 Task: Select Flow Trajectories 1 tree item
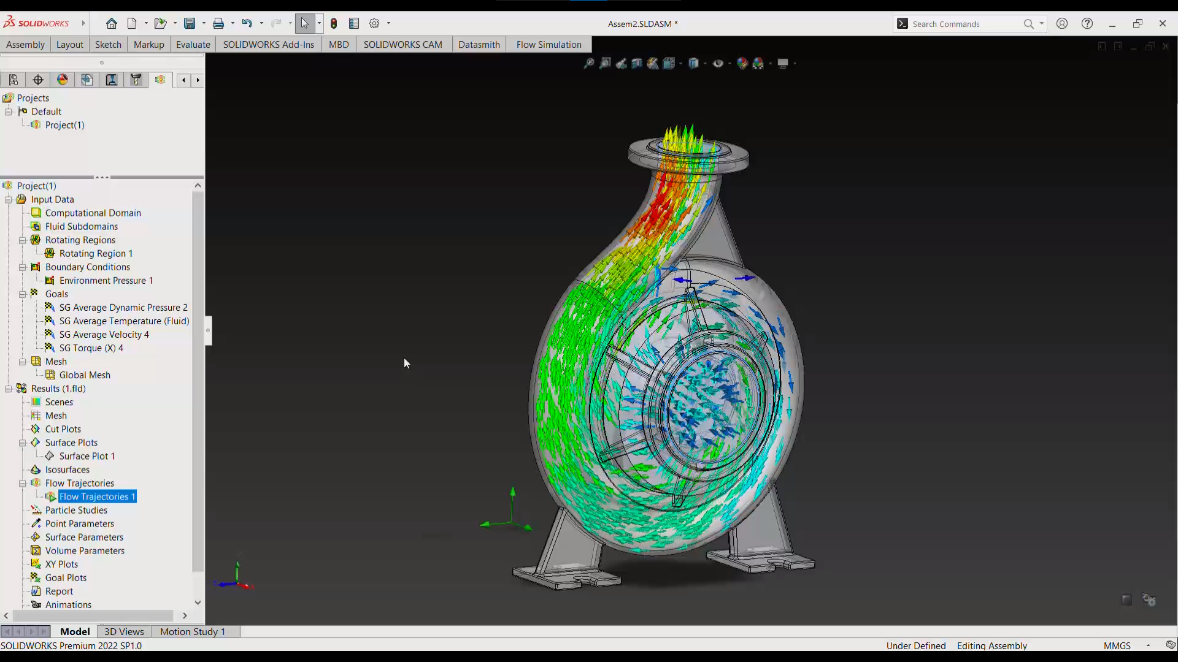pyautogui.click(x=97, y=496)
